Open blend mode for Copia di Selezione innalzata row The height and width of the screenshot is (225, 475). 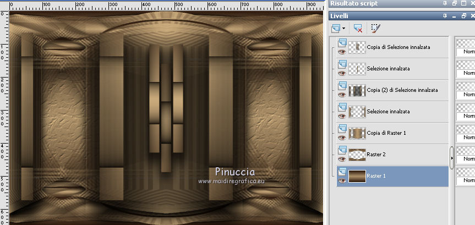tap(466, 52)
